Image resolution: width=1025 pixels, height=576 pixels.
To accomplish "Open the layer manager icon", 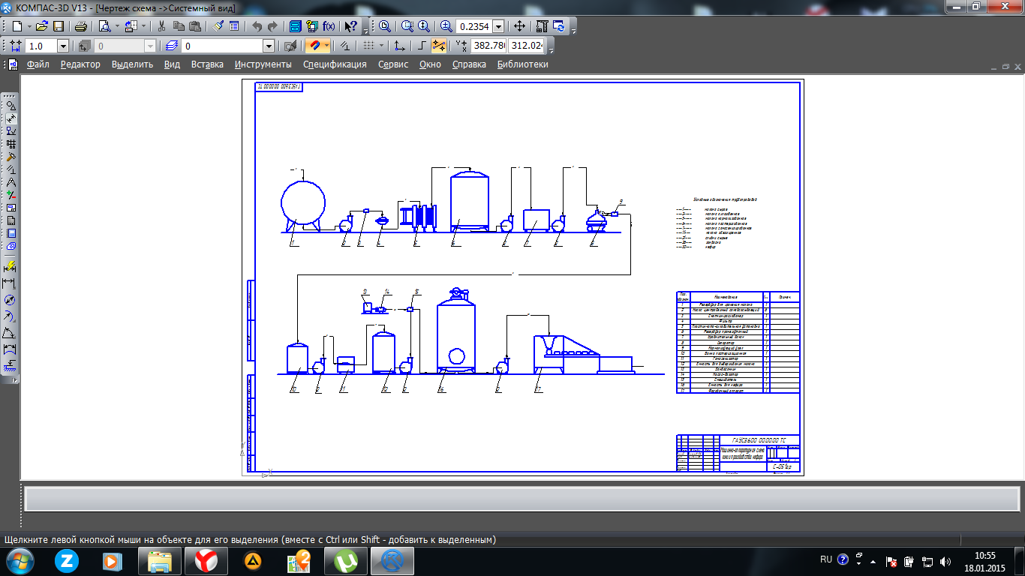I will tap(173, 46).
